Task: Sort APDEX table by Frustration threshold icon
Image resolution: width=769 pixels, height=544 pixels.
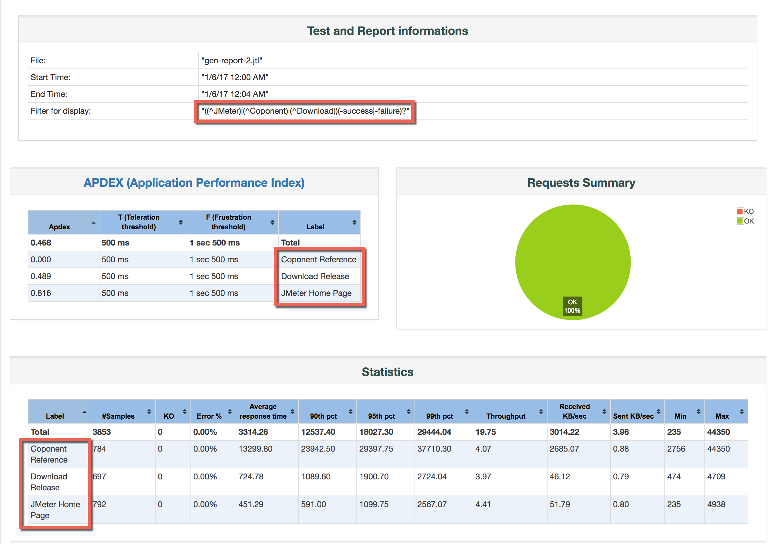Action: coord(272,222)
